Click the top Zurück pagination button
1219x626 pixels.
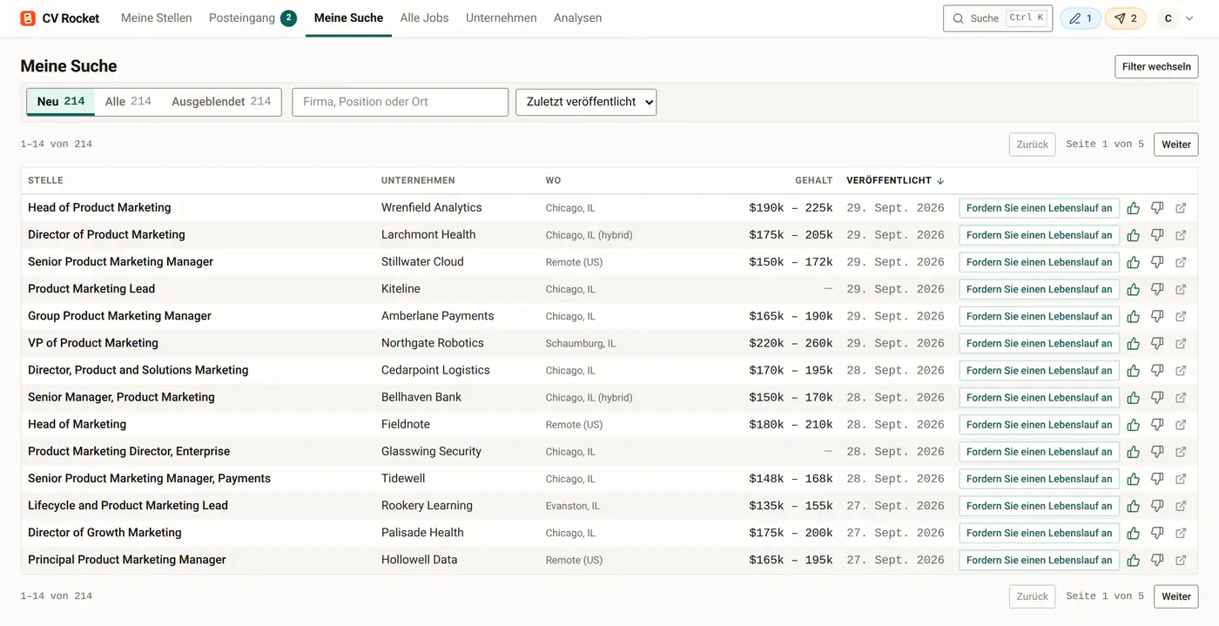(x=1033, y=145)
